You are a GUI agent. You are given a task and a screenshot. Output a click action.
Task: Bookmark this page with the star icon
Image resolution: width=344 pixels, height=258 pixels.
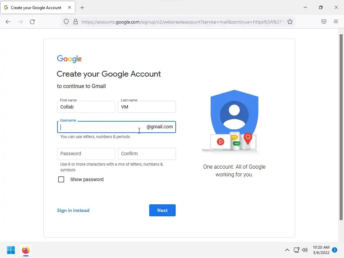point(290,22)
